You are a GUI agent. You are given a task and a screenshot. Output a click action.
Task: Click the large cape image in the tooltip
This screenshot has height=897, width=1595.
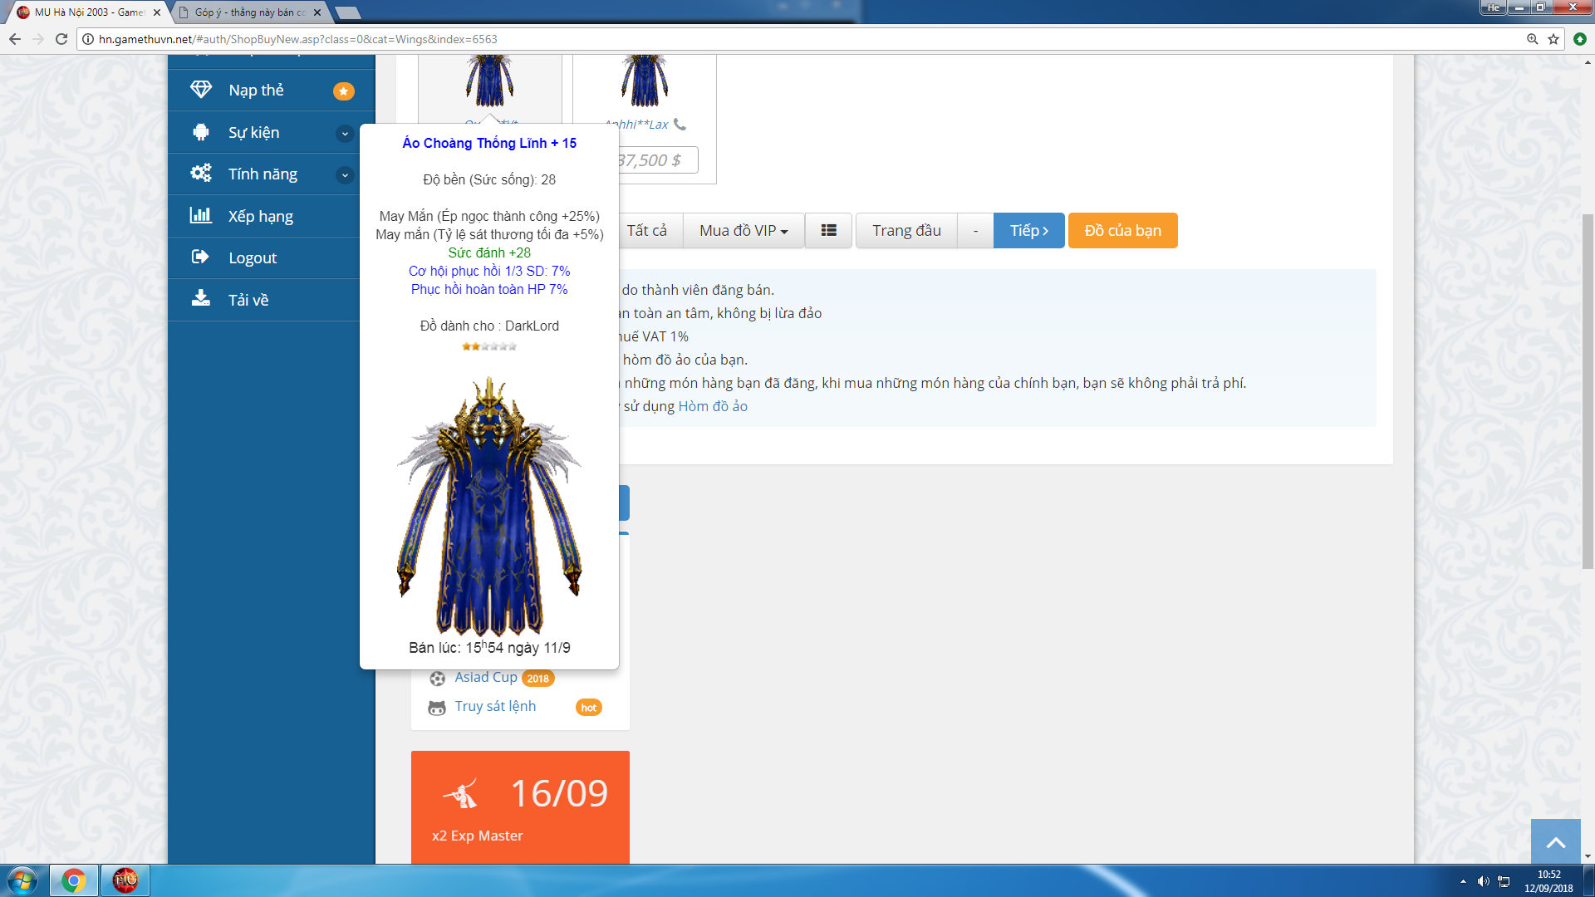[489, 507]
